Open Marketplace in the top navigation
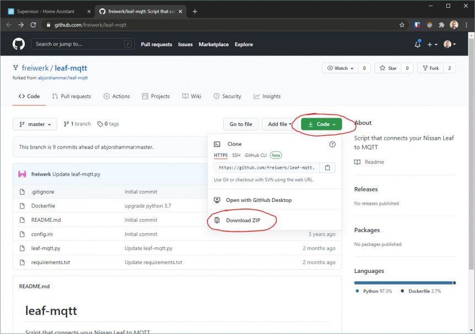The image size is (475, 334). coord(213,44)
